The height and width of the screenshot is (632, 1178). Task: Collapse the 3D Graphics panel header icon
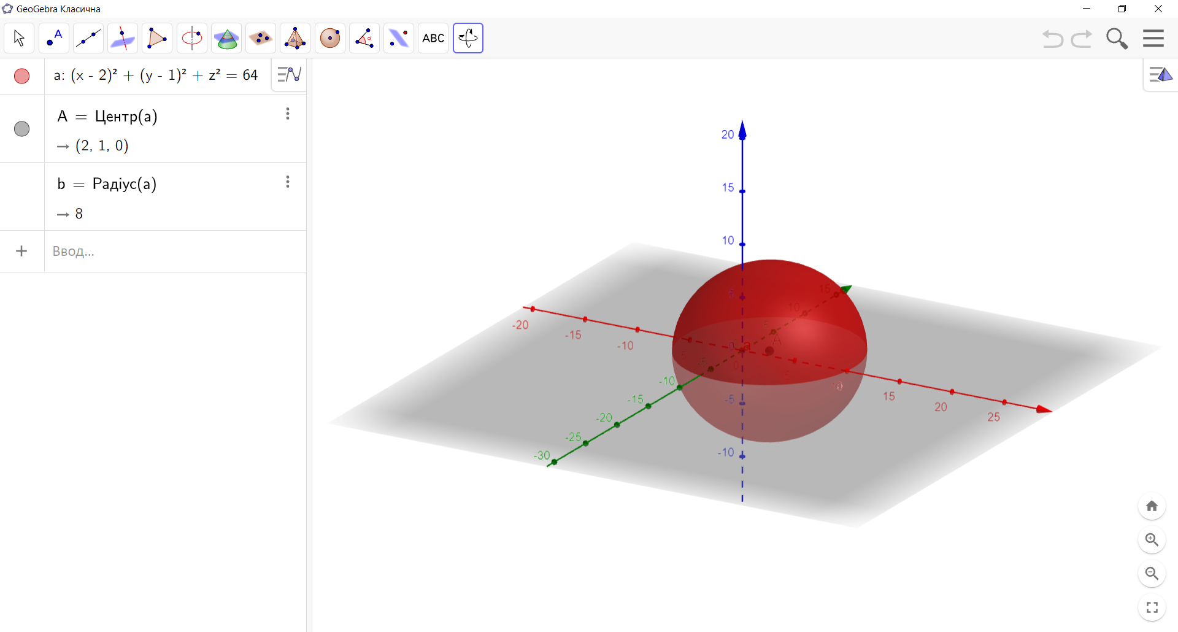[1161, 75]
